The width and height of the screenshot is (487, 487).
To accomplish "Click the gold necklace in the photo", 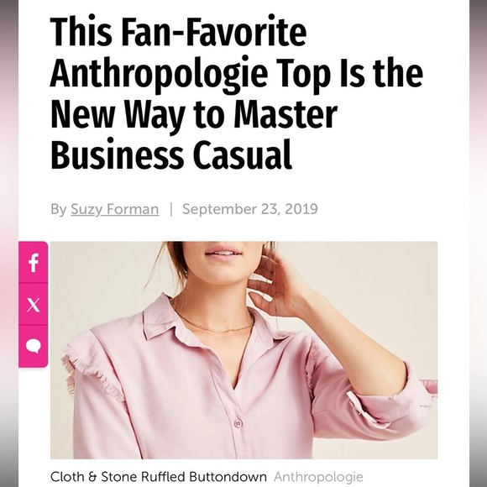I will [214, 325].
